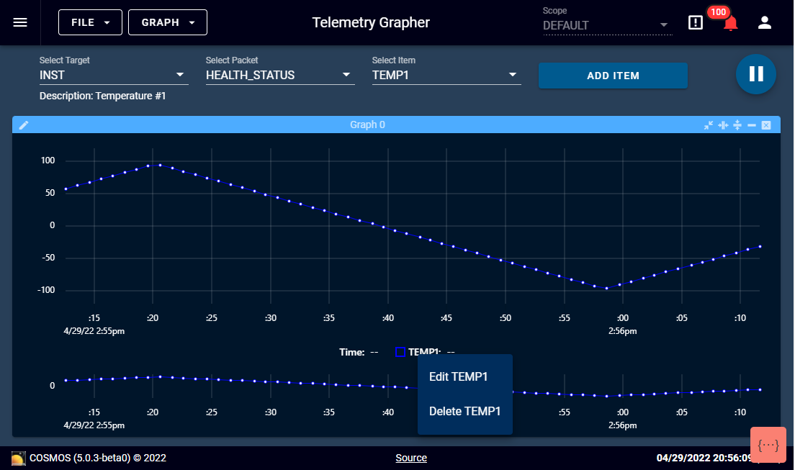Collapse Graph 0 height with the vertical-collapse icon
This screenshot has width=795, height=470.
coord(737,125)
